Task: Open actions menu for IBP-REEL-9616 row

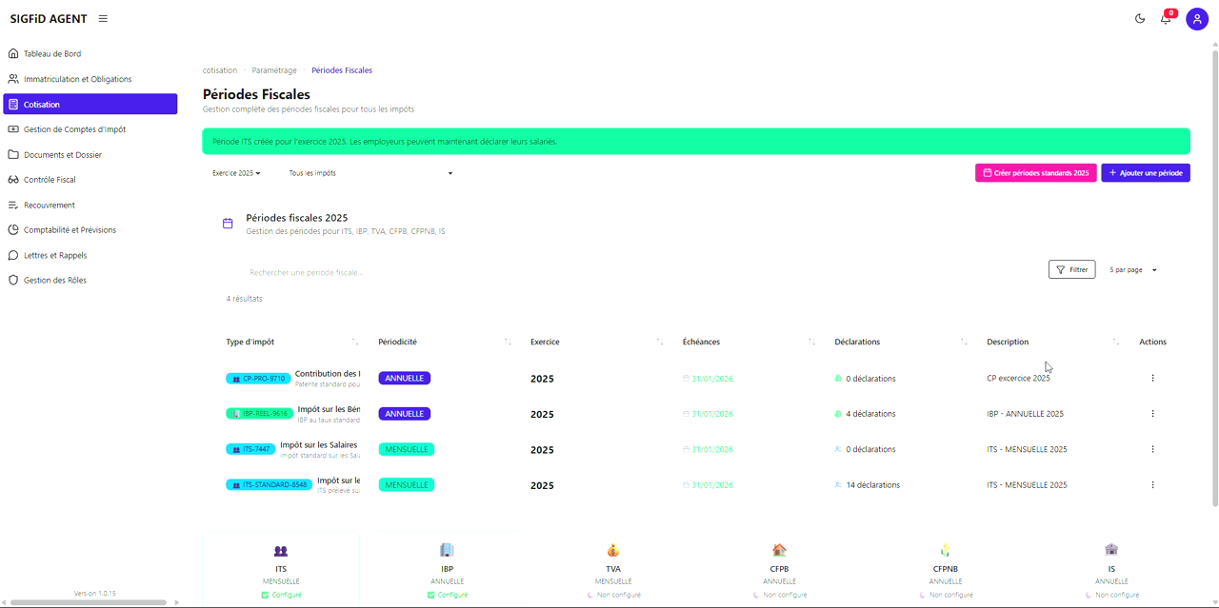Action: [1152, 414]
